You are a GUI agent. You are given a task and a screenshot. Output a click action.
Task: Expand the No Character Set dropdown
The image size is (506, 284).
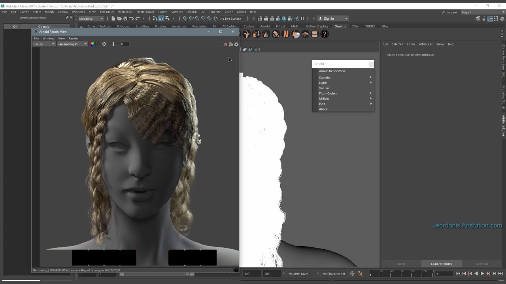tap(334, 274)
